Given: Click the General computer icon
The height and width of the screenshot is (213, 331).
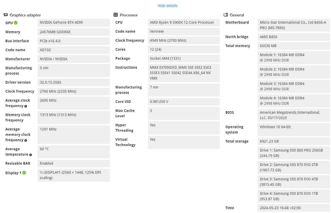Looking at the screenshot, I should [226, 15].
